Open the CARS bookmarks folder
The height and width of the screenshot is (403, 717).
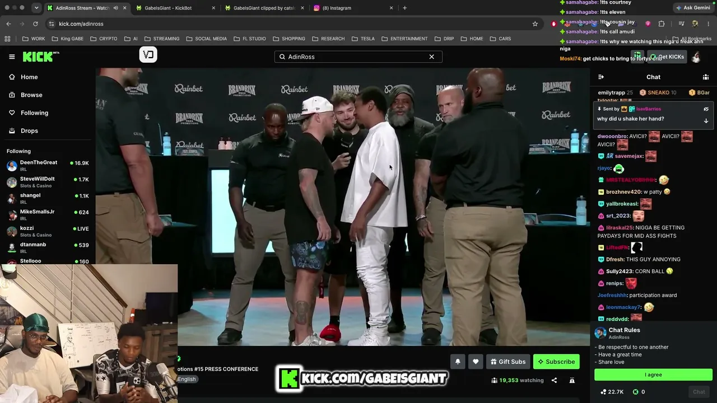coord(500,39)
